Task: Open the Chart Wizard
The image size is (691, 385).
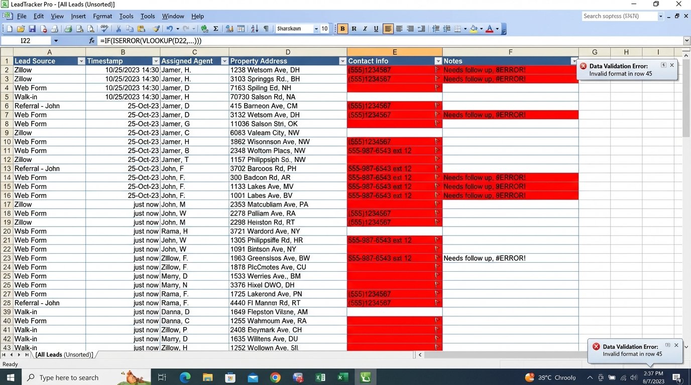Action: coord(228,29)
